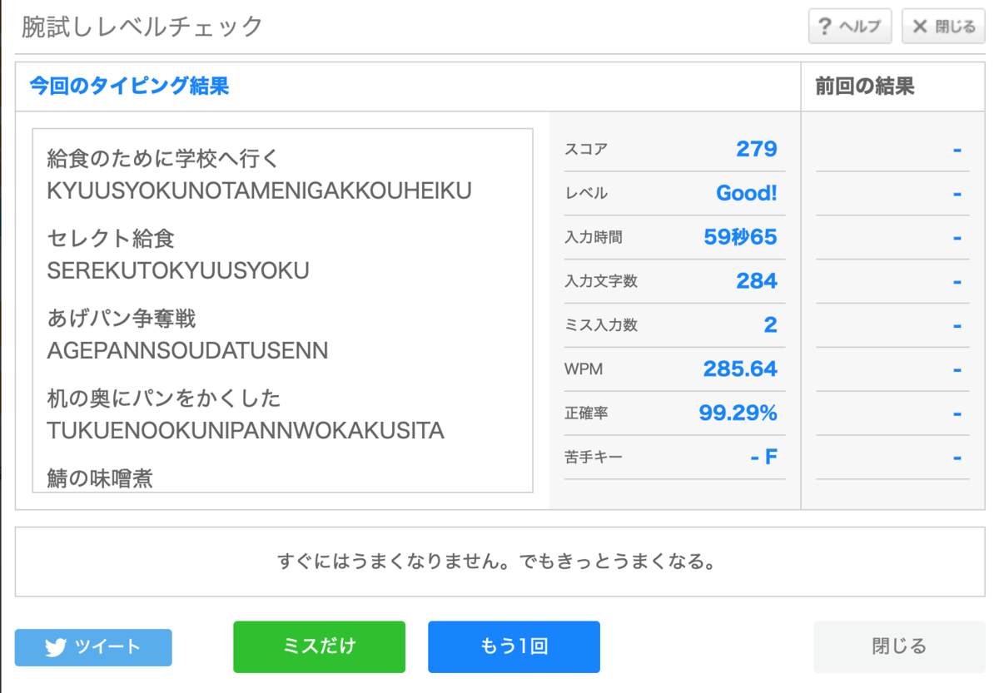The height and width of the screenshot is (693, 999).
Task: Click the previous result dash in WPM row
Action: [x=957, y=369]
